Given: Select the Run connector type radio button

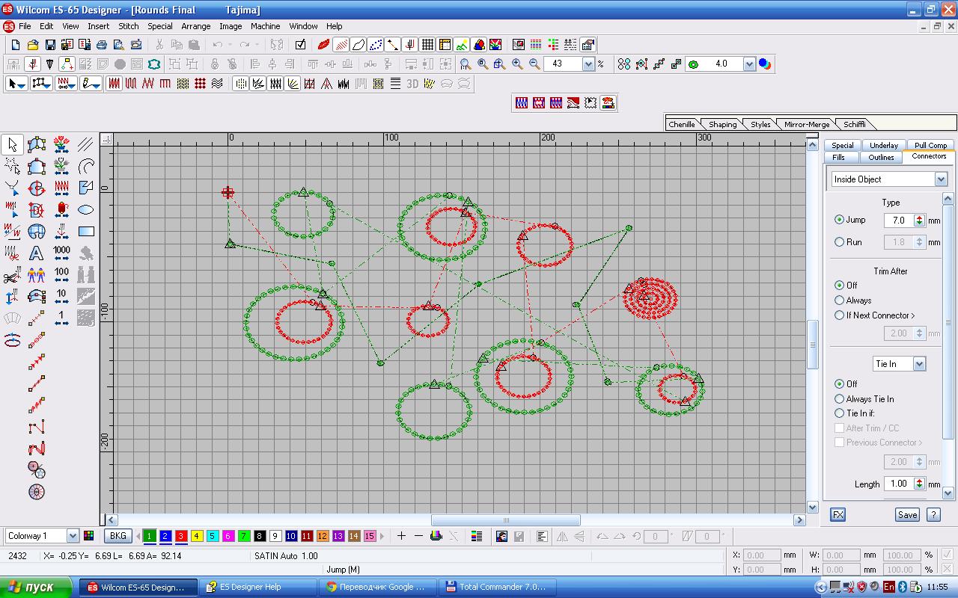Looking at the screenshot, I should tap(840, 242).
